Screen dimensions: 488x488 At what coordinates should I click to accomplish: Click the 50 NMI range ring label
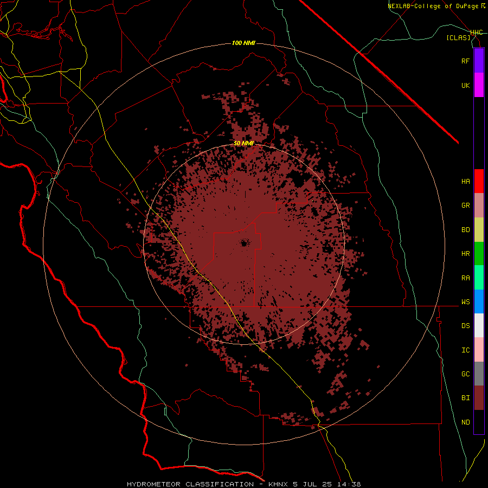click(x=243, y=143)
